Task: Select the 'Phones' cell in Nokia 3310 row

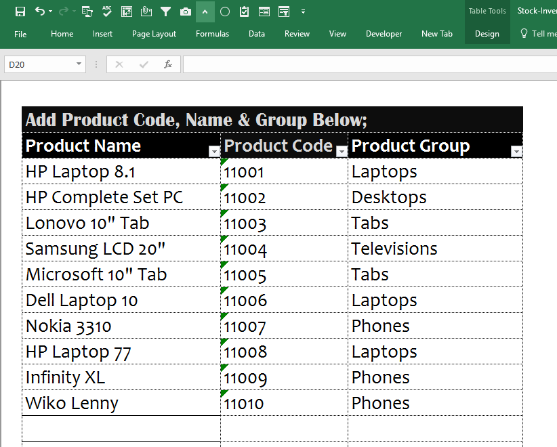Action: [436, 326]
